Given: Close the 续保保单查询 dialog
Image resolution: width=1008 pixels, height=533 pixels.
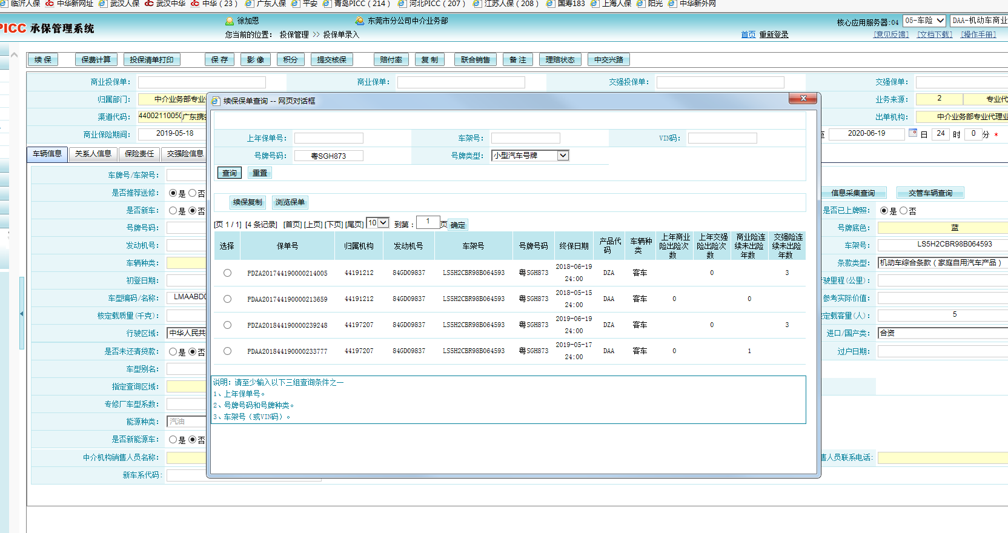Looking at the screenshot, I should point(803,98).
